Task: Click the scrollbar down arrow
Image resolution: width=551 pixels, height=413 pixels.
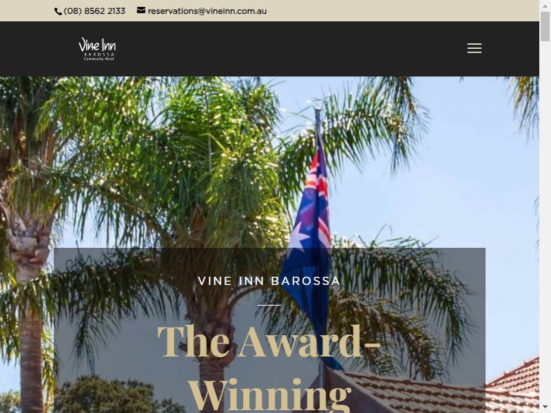Action: pyautogui.click(x=545, y=407)
